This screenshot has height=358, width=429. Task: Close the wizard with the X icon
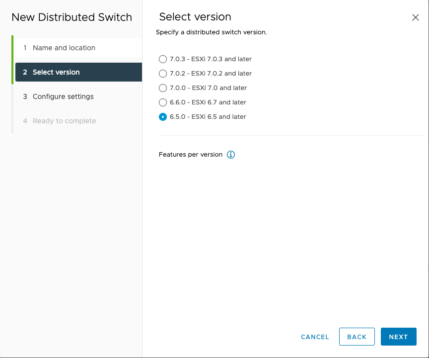pyautogui.click(x=416, y=17)
